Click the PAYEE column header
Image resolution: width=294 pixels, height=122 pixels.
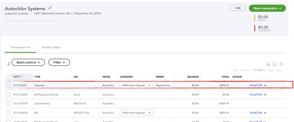(x=106, y=77)
